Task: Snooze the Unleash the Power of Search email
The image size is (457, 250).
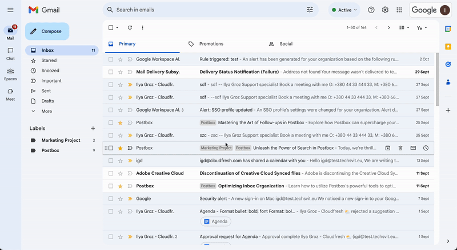Action: [x=426, y=148]
